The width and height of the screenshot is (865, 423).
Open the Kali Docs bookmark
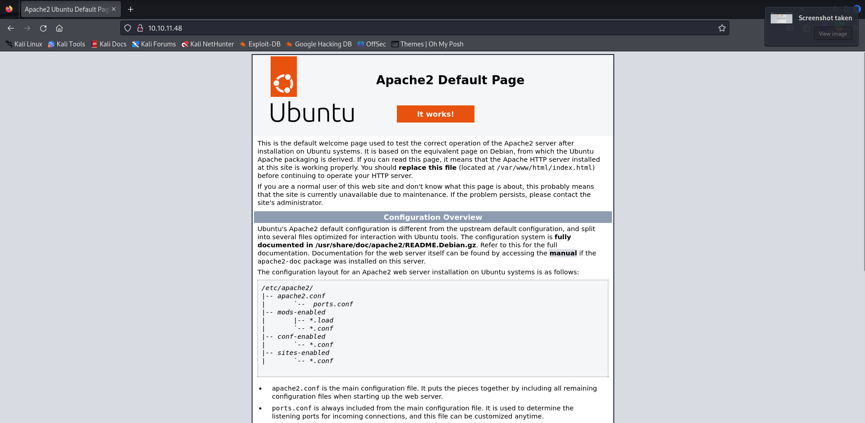109,44
